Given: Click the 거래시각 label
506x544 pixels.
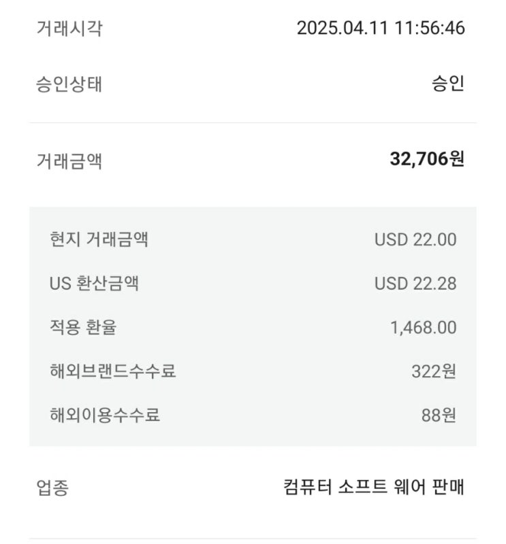Looking at the screenshot, I should click(69, 29).
